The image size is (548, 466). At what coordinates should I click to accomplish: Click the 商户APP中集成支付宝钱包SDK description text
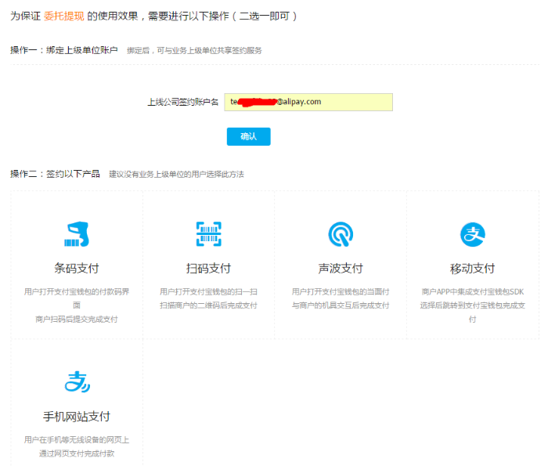473,291
